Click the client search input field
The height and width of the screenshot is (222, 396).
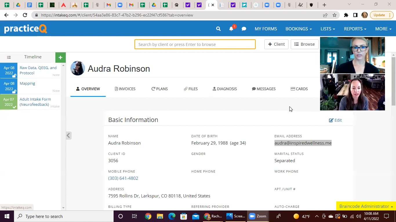(195, 44)
